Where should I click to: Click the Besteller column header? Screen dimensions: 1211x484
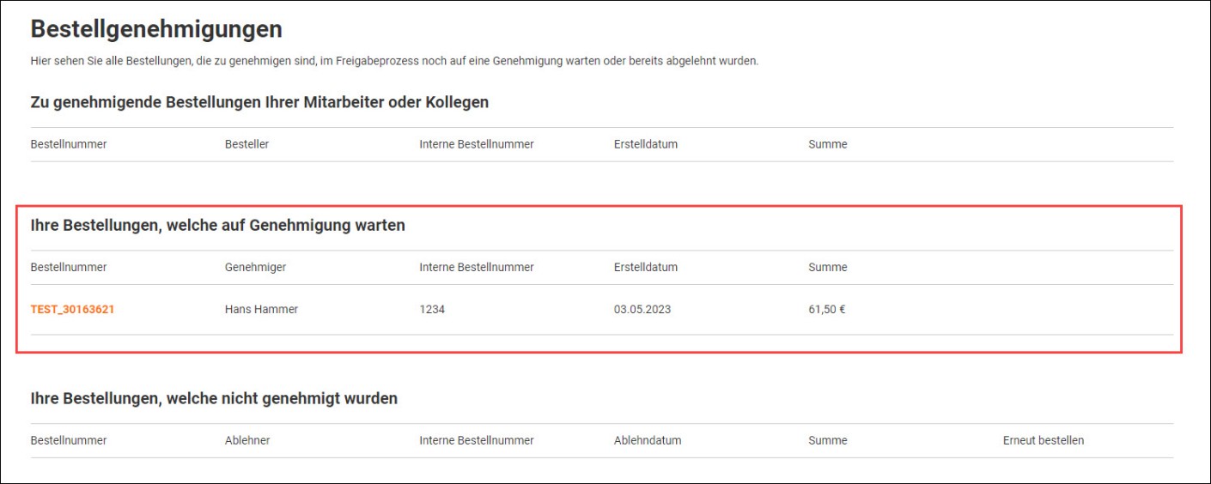[x=246, y=144]
